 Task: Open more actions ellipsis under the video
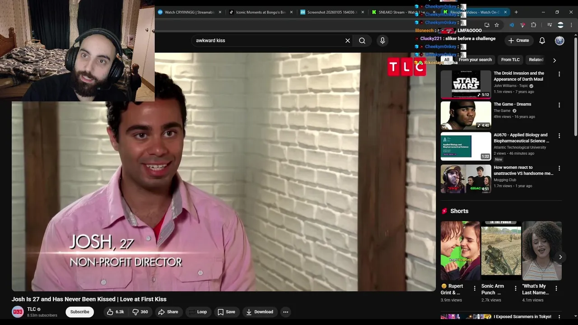(x=285, y=312)
